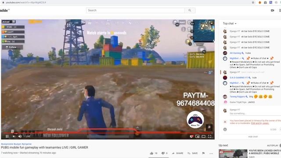Toggle the AUTOPLAY switch
This screenshot has height=158, width=281.
(x=280, y=145)
